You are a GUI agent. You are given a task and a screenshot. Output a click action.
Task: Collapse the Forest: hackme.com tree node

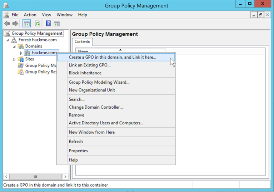point(8,40)
